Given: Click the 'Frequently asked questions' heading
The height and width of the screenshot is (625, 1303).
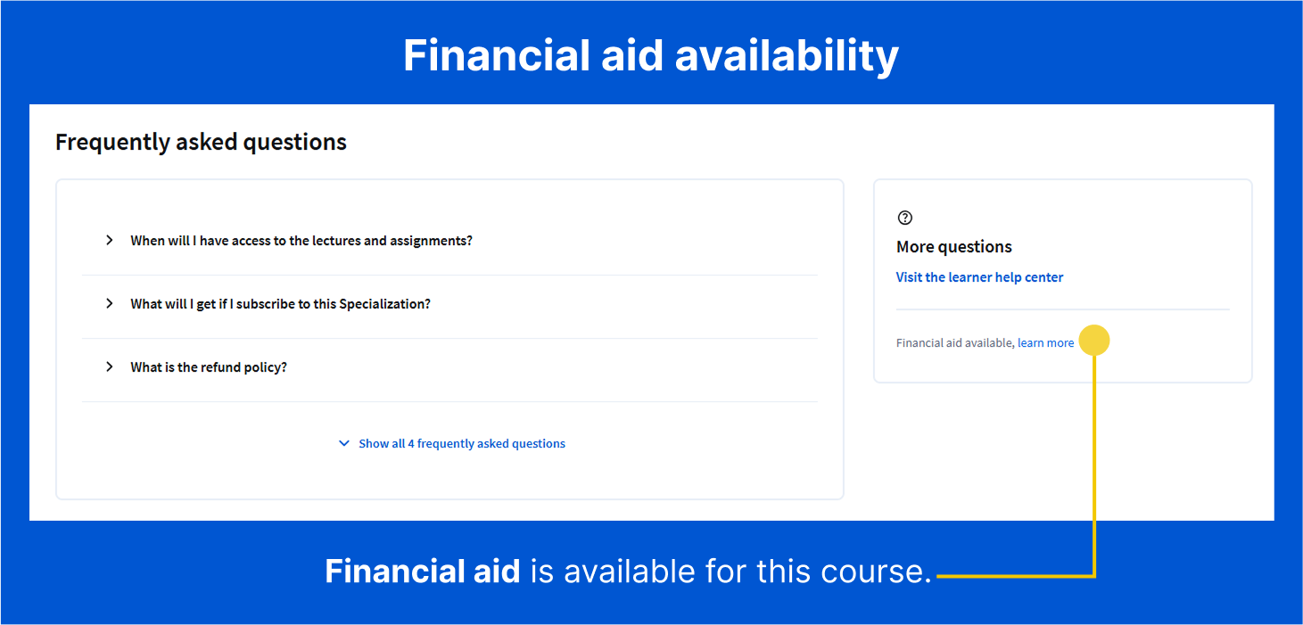Looking at the screenshot, I should coord(201,142).
